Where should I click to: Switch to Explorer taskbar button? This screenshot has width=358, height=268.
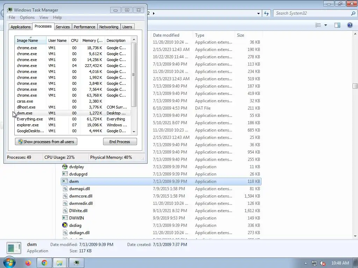[x=59, y=263]
